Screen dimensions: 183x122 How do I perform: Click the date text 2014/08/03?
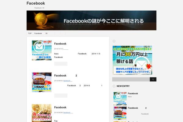pos(58,81)
